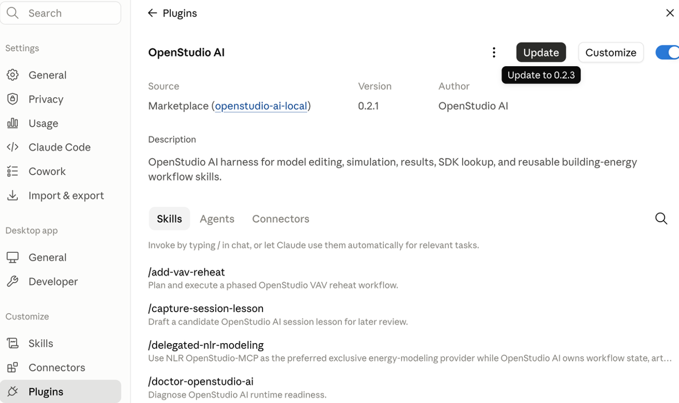This screenshot has height=403, width=679.
Task: Open the /delegated-nlr-modeling skill
Action: [x=205, y=345]
